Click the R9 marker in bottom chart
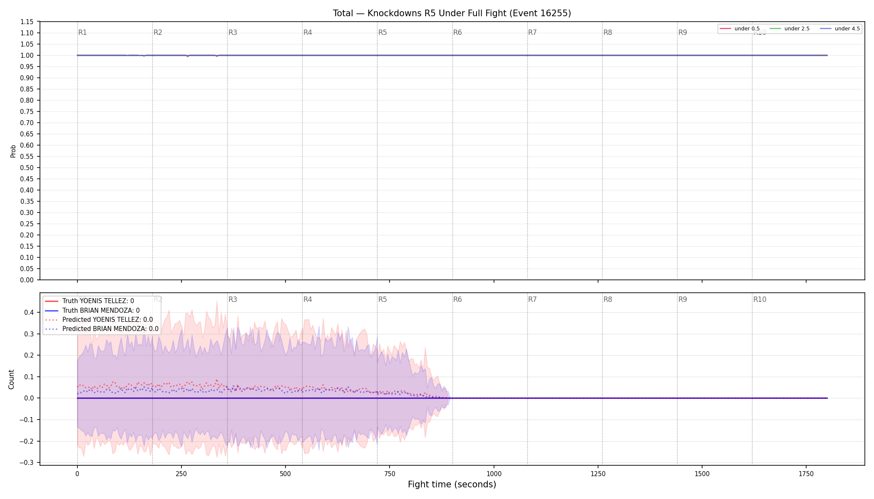This screenshot has width=874, height=499. [683, 299]
